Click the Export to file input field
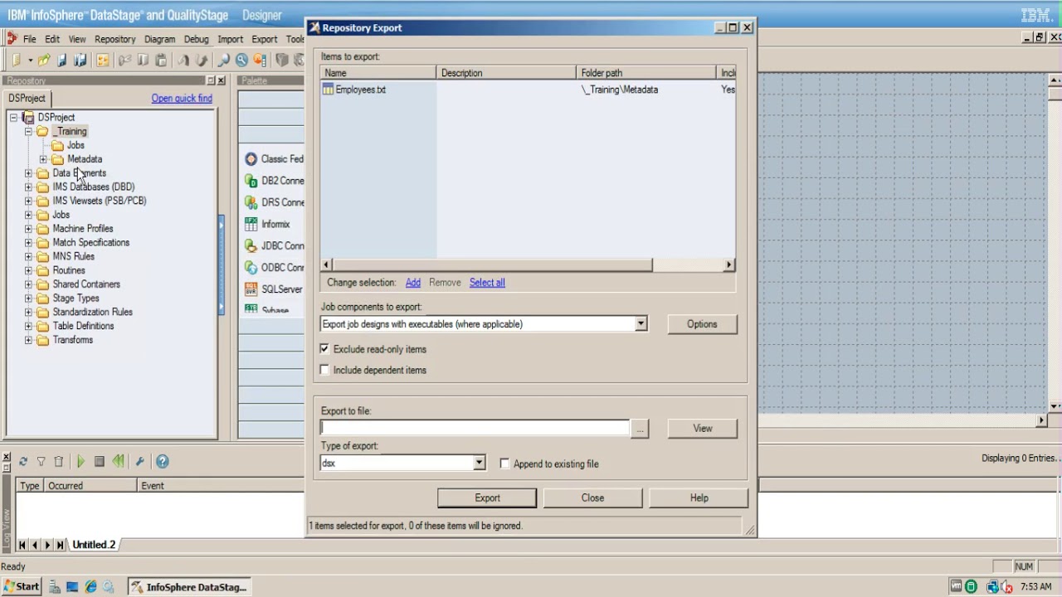The image size is (1062, 597). [x=475, y=428]
